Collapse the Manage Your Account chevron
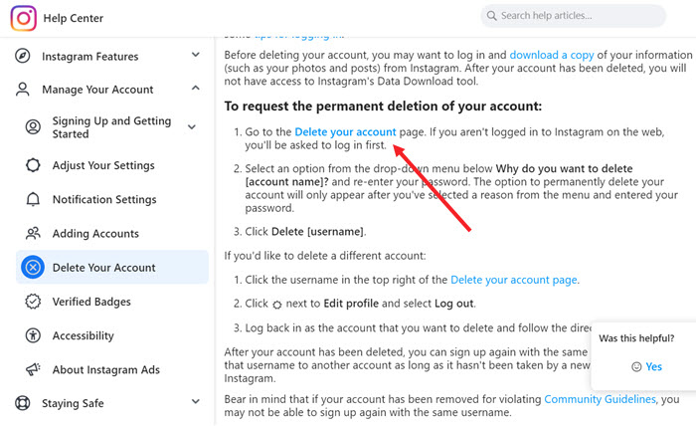 coord(195,90)
